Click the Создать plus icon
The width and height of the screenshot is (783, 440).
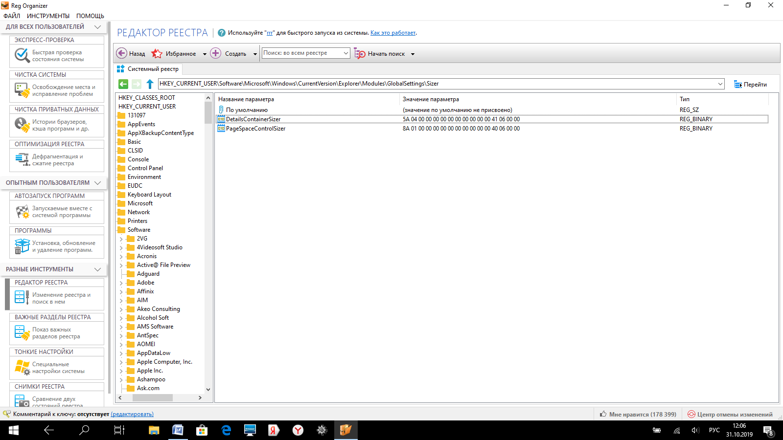tap(215, 53)
